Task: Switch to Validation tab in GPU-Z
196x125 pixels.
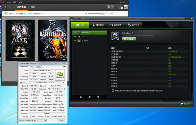Action: 39,67
